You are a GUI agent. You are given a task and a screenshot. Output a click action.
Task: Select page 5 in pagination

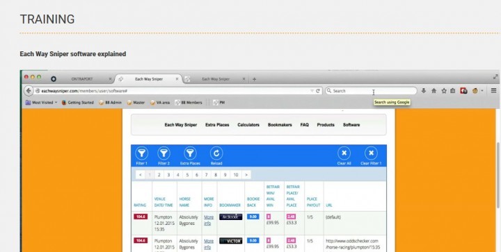pyautogui.click(x=187, y=175)
